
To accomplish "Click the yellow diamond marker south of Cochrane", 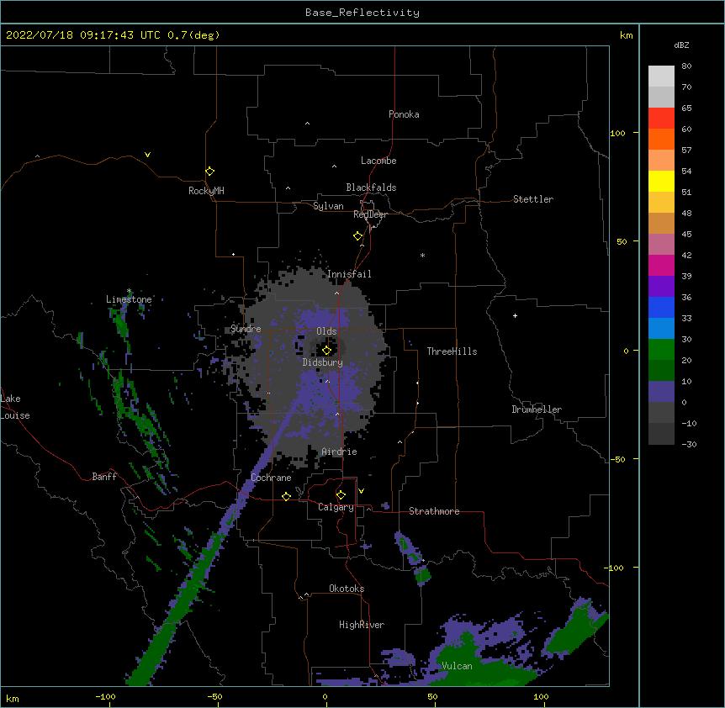I will tap(286, 496).
